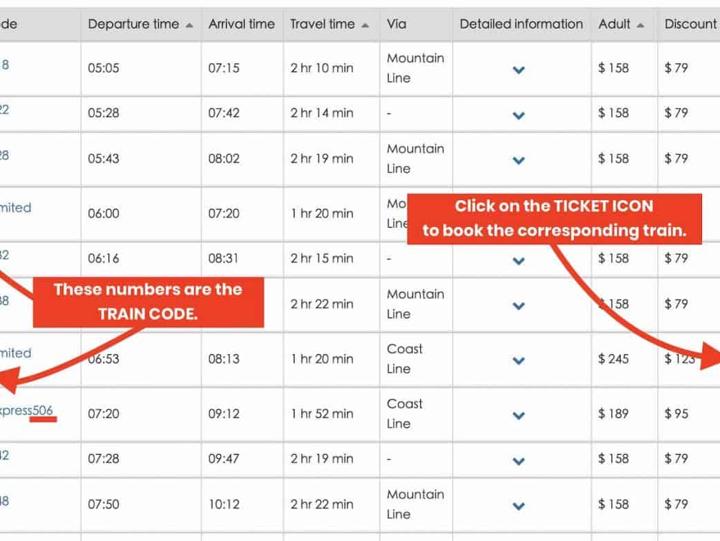
Task: Show detailed information for the 05:28 train
Action: point(519,115)
